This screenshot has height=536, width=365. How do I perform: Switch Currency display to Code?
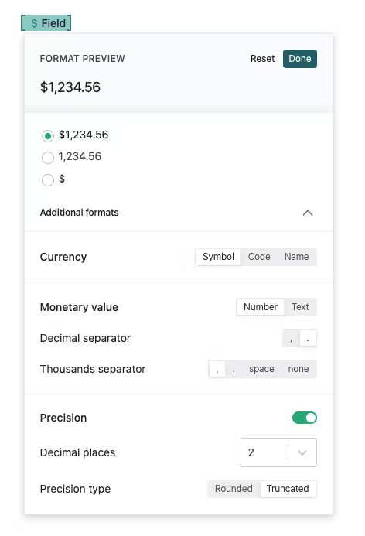pos(259,257)
